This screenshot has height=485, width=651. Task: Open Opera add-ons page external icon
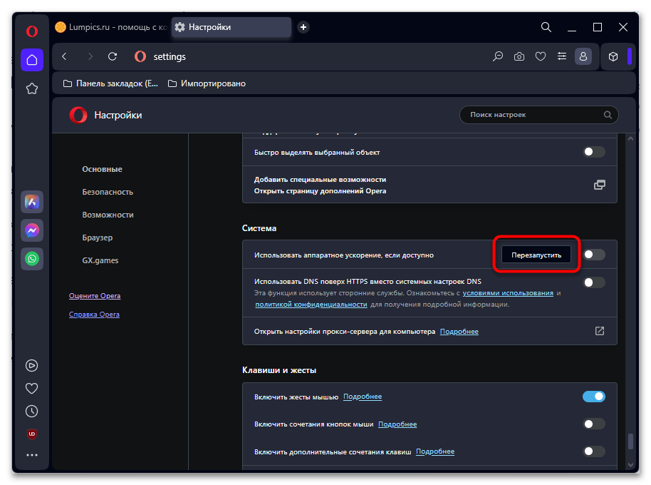coord(600,185)
